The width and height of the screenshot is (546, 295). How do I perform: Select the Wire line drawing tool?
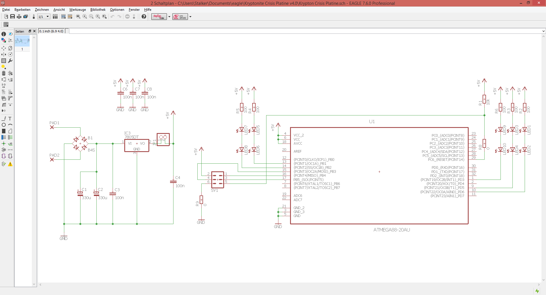point(4,119)
